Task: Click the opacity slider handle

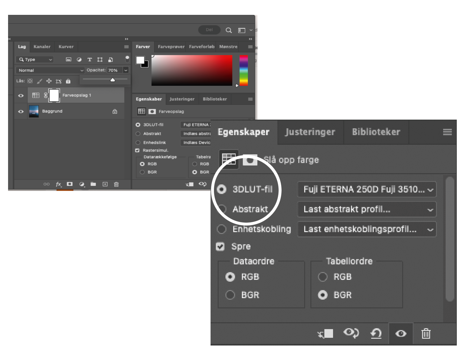Action: click(113, 80)
